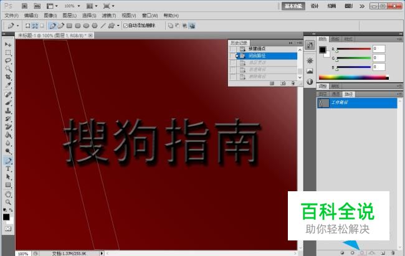
Task: Open the 文件(F) menu
Action: [x=12, y=16]
